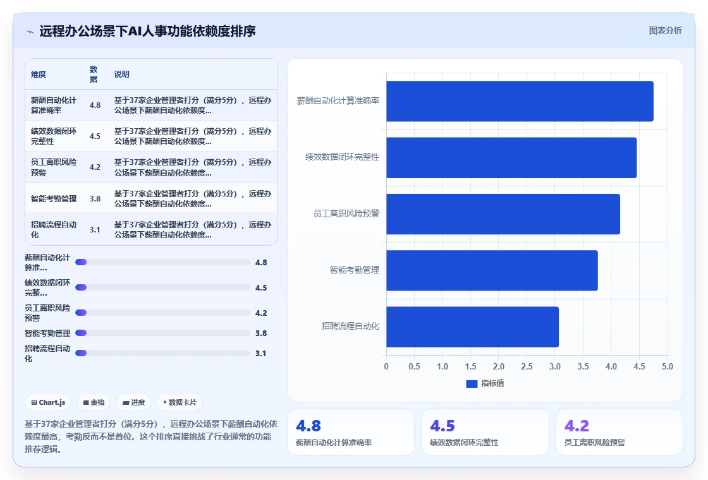Click the 4.8 data card for 薪酬自动化计算准确率
Viewport: 708px width, 480px height.
coord(351,432)
